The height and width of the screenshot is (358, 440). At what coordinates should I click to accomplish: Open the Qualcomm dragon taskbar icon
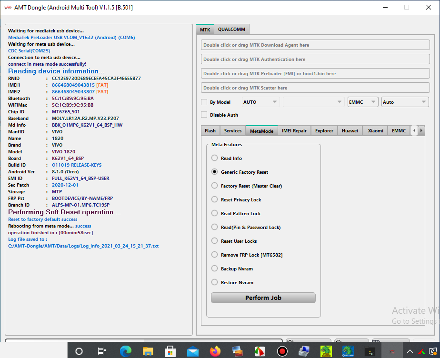[348, 351]
